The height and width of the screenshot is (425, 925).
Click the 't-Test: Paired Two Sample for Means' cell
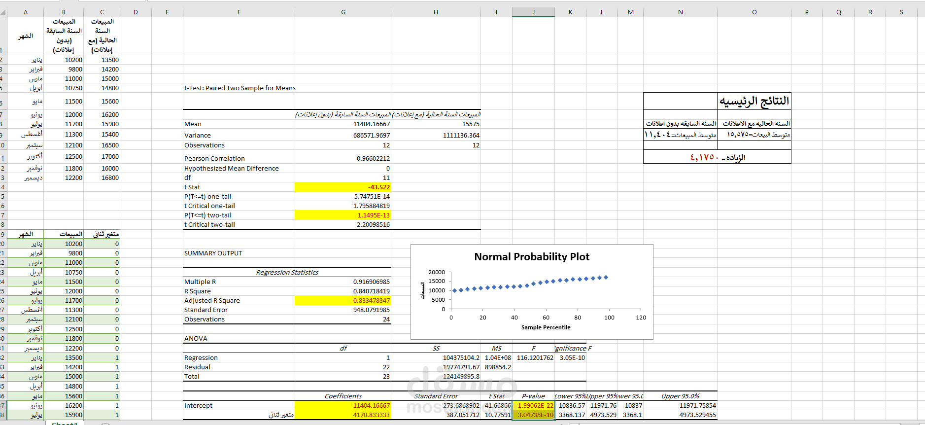(240, 88)
